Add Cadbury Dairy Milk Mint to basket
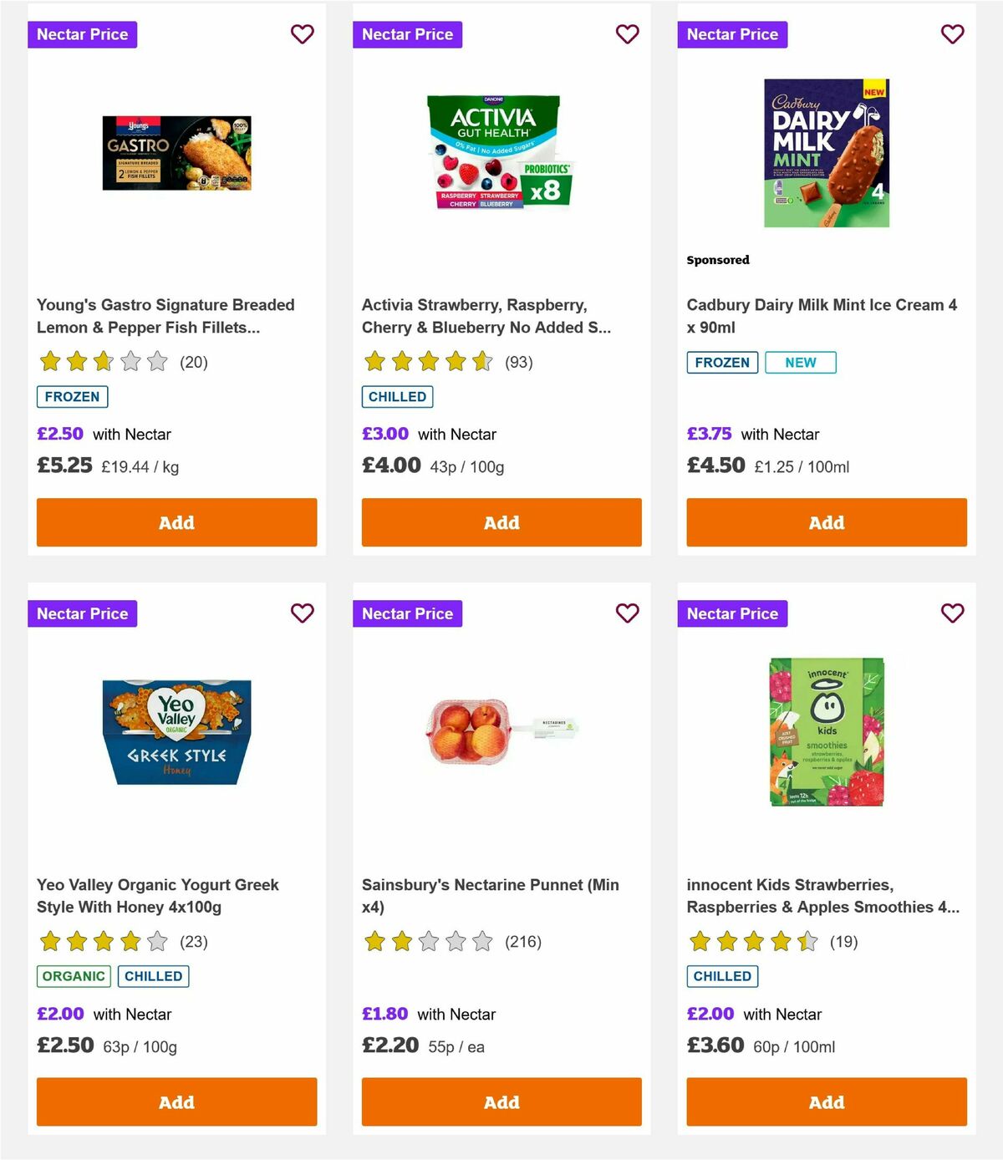This screenshot has width=1003, height=1160. [826, 522]
